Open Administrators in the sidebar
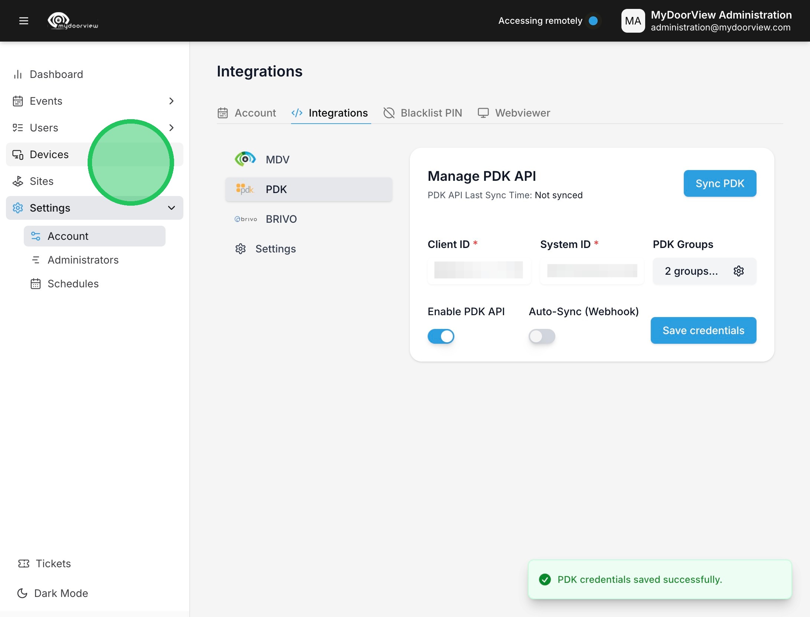This screenshot has height=617, width=810. (83, 260)
